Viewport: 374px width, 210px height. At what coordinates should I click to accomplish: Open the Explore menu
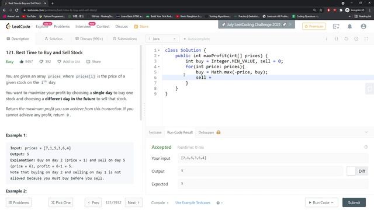click(41, 26)
